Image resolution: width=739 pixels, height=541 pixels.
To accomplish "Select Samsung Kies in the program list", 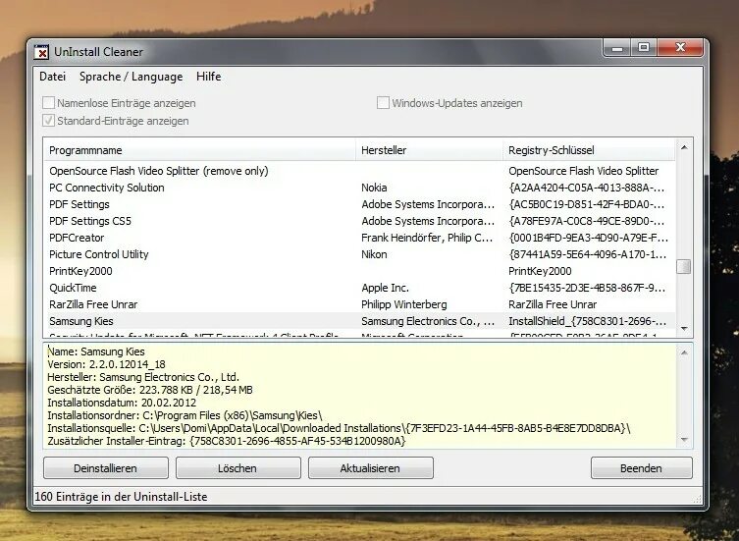I will tap(81, 321).
